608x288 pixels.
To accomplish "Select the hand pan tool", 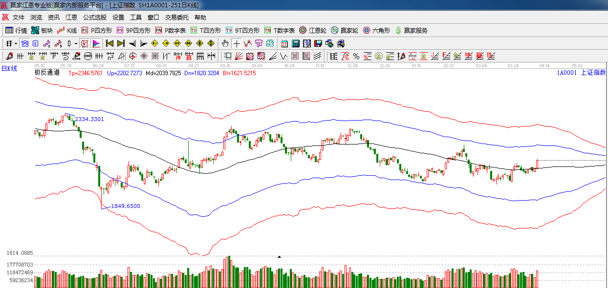I will [x=225, y=43].
